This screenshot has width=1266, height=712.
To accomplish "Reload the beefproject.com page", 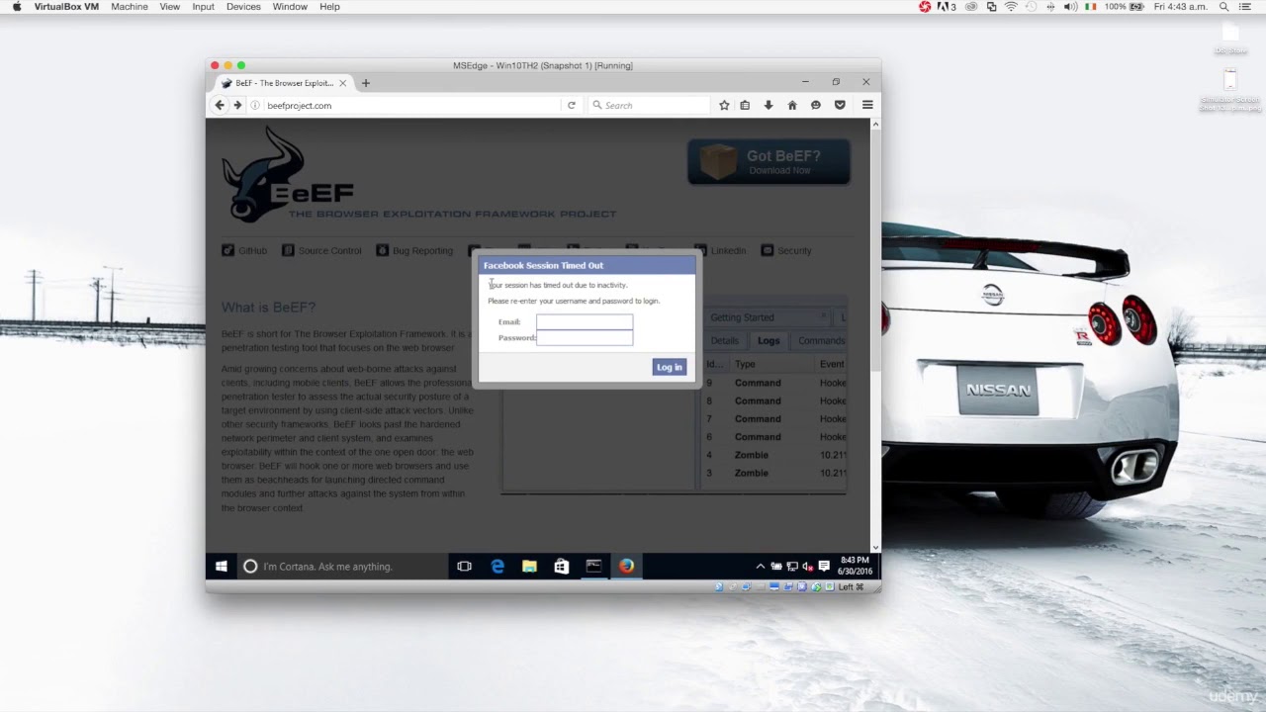I will (571, 105).
